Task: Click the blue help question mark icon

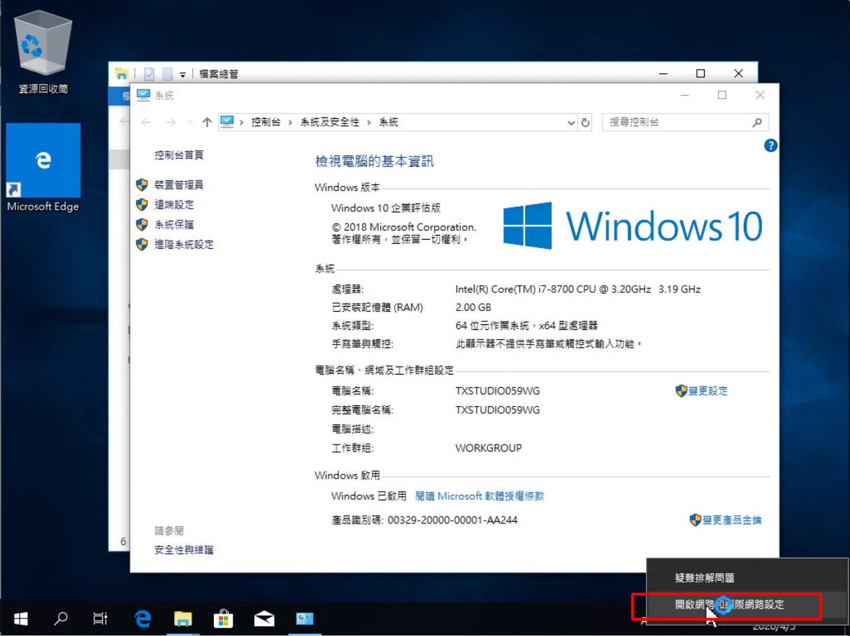Action: tap(770, 145)
